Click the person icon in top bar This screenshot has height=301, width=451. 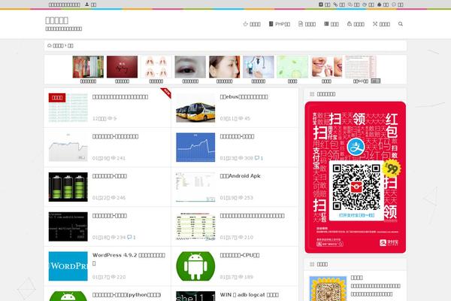(x=87, y=5)
